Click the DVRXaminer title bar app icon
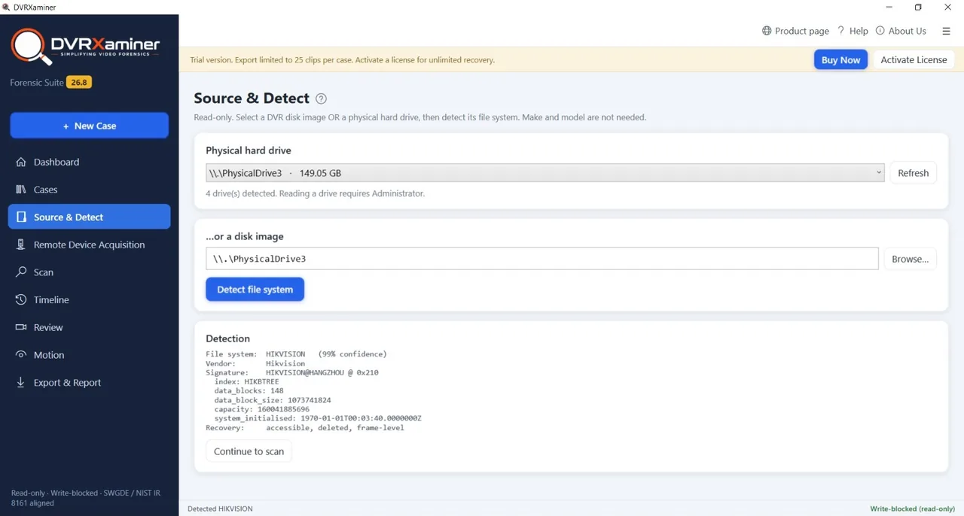964x516 pixels. 6,7
